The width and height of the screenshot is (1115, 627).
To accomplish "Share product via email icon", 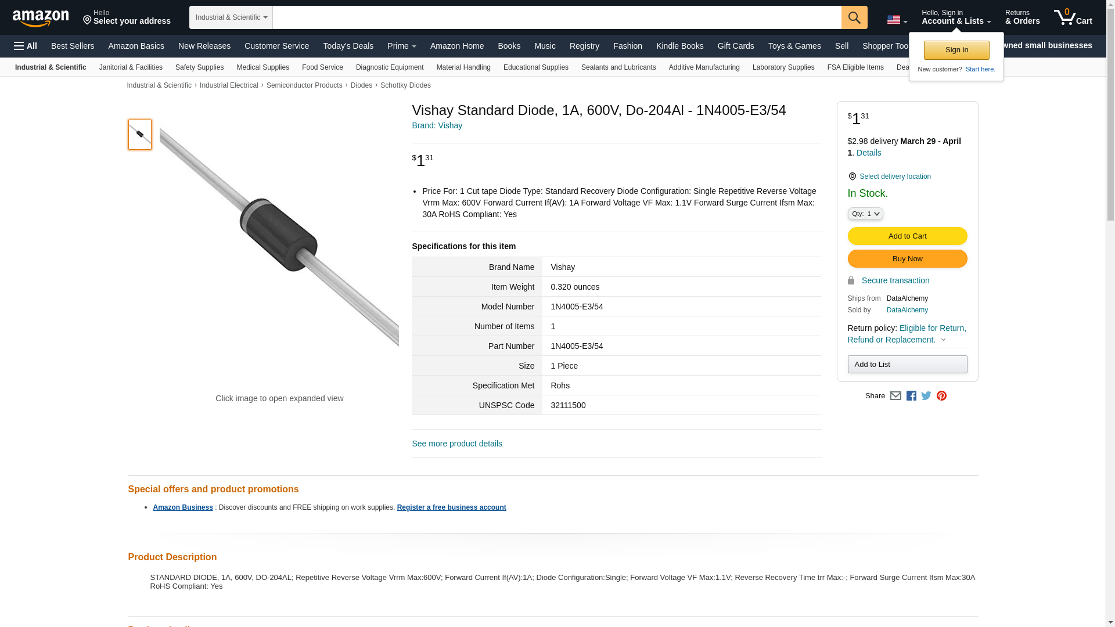I will [x=895, y=396].
